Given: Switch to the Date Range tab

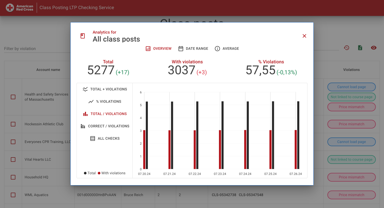Looking at the screenshot, I should point(193,48).
